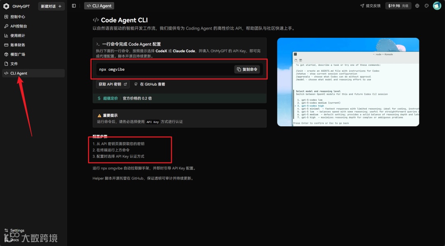Screen dimensions: 445x246
Task: Click the $19.98 充值 balance button
Action: coord(398,6)
